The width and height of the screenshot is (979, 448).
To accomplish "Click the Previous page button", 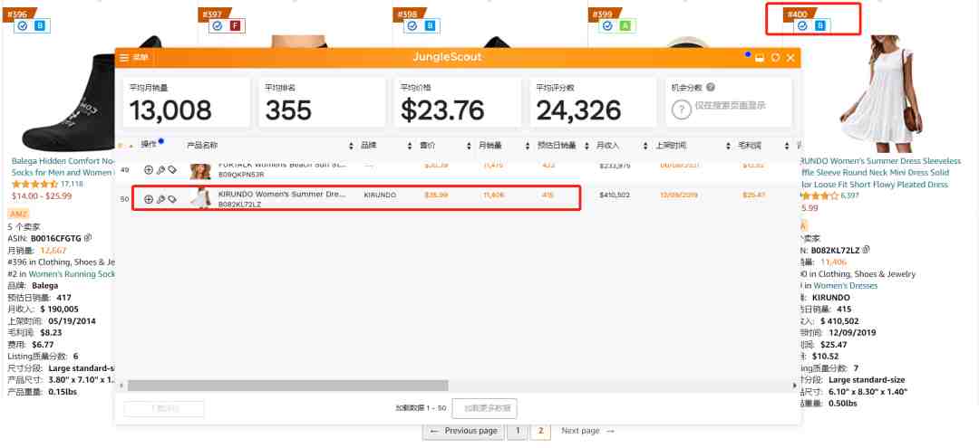I will tap(464, 431).
